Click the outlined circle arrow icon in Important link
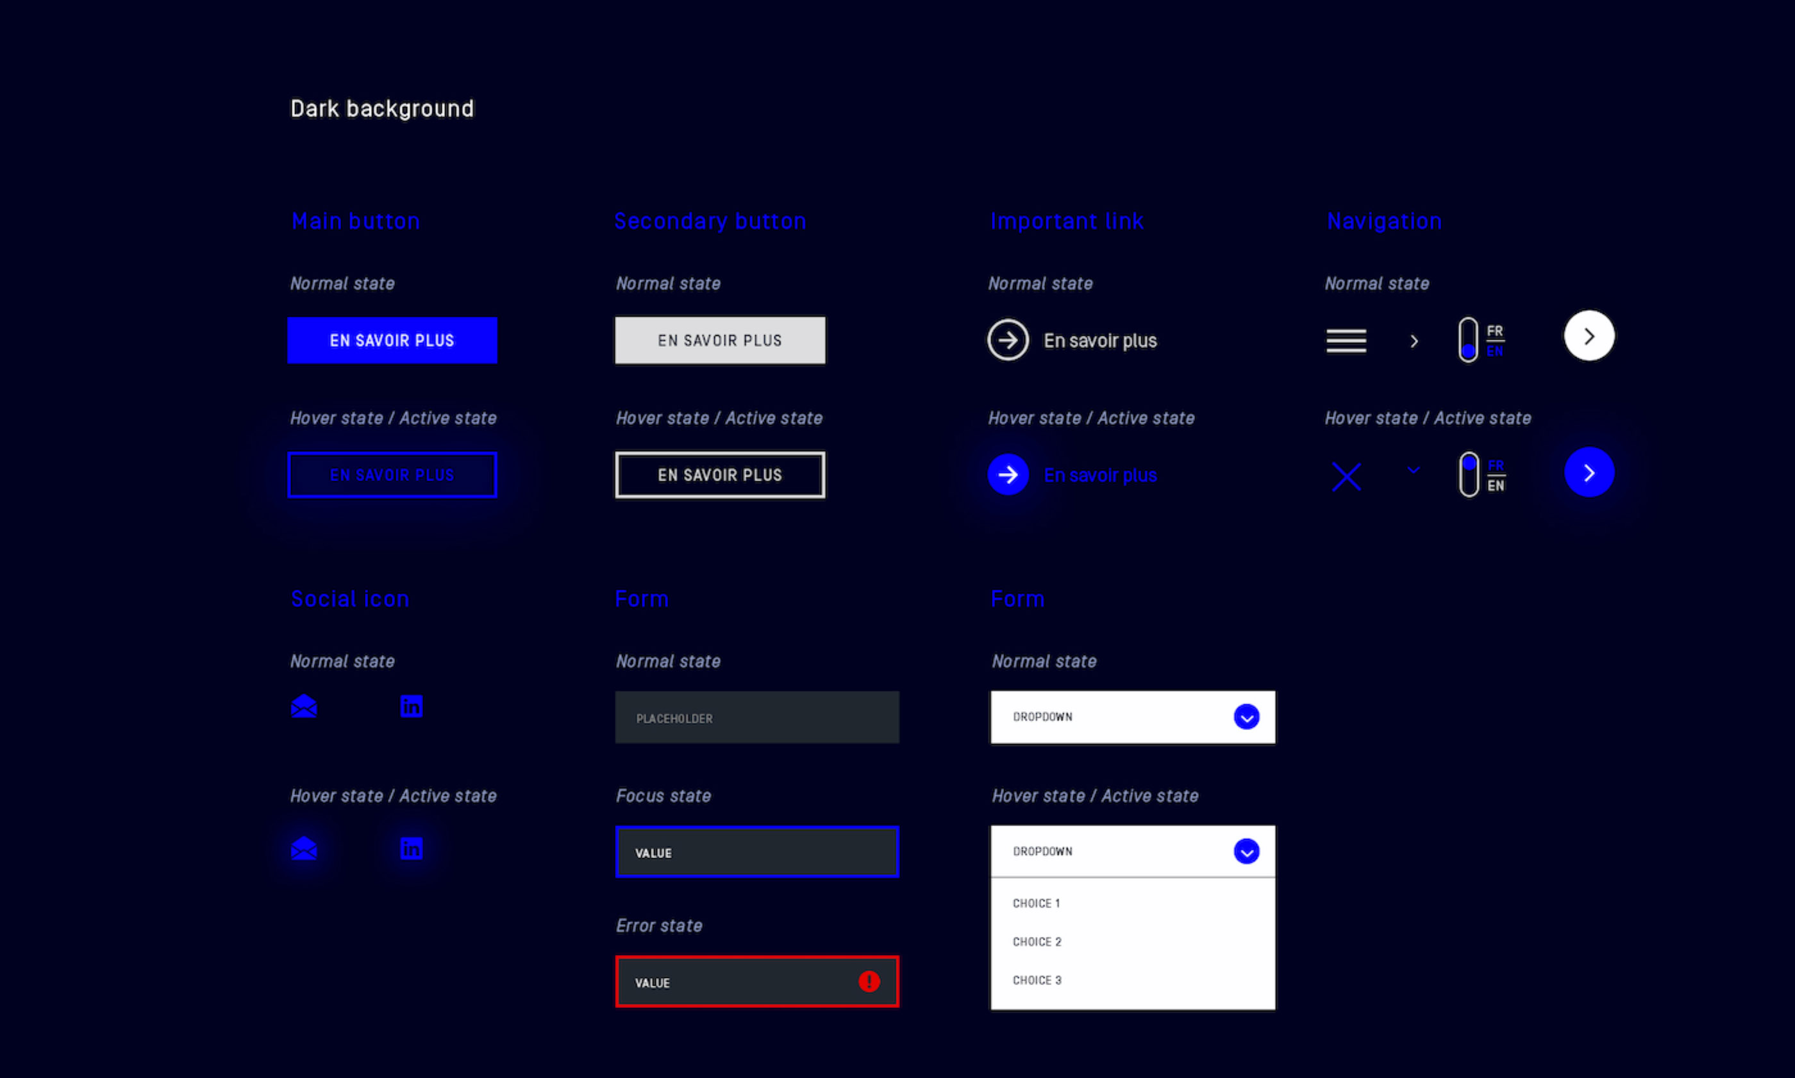Image resolution: width=1795 pixels, height=1078 pixels. pos(1008,340)
